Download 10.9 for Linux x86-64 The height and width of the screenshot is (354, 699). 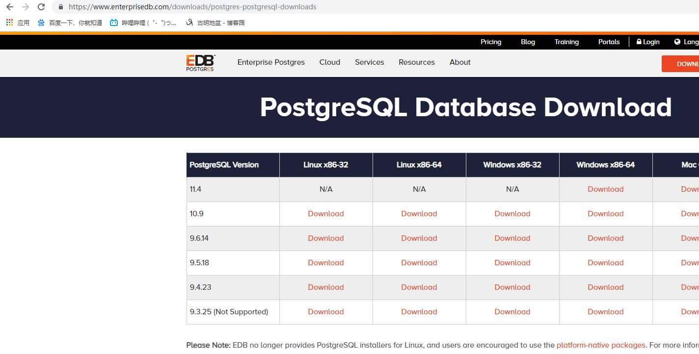tap(419, 214)
